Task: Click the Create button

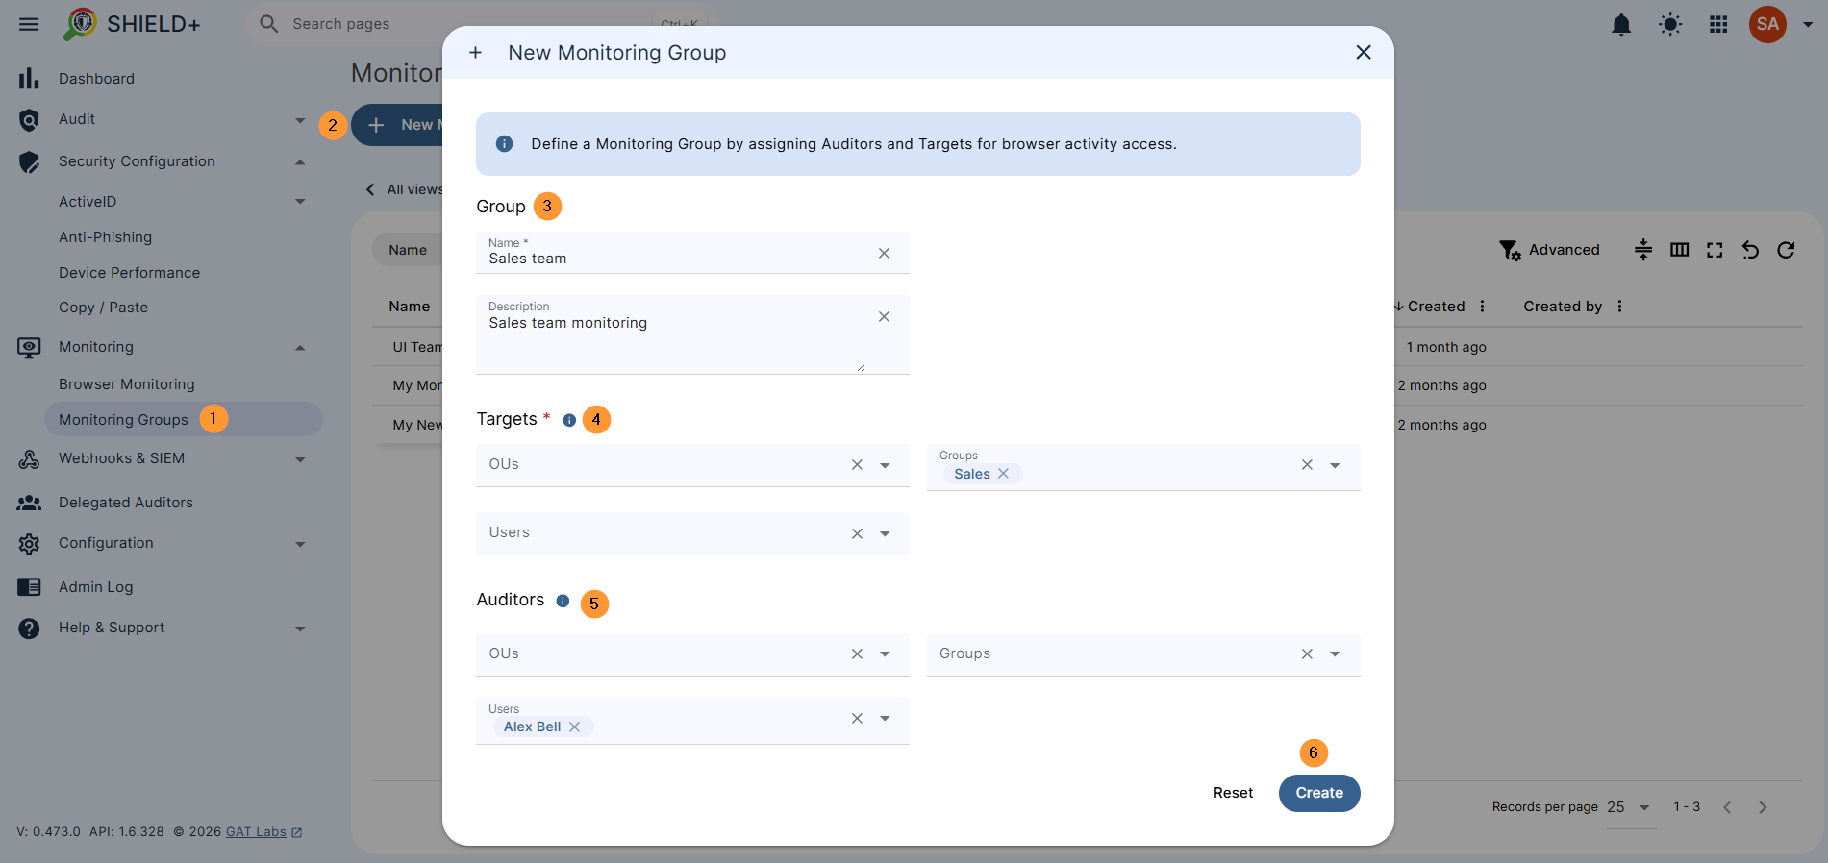Action: [x=1319, y=793]
